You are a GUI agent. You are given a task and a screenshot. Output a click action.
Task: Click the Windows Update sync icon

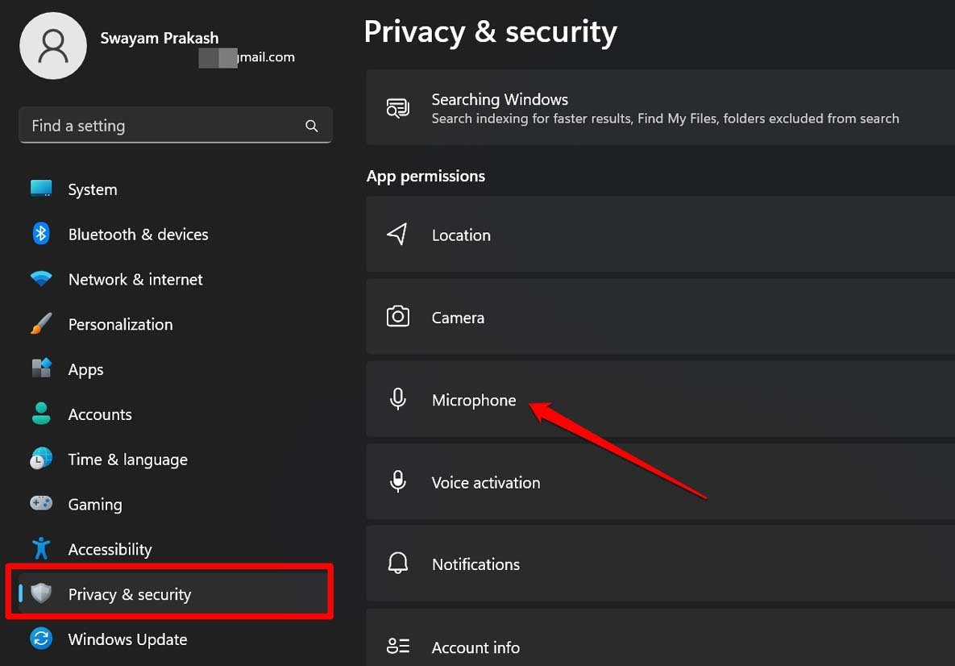click(x=41, y=639)
